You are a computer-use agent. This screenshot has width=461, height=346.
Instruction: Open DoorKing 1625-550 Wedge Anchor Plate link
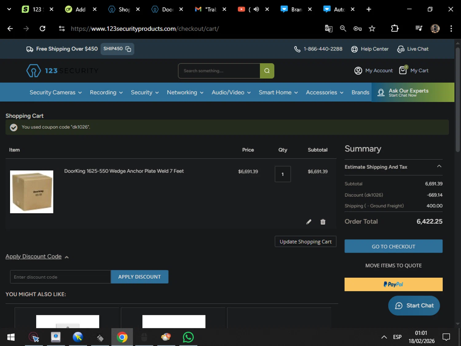[124, 171]
